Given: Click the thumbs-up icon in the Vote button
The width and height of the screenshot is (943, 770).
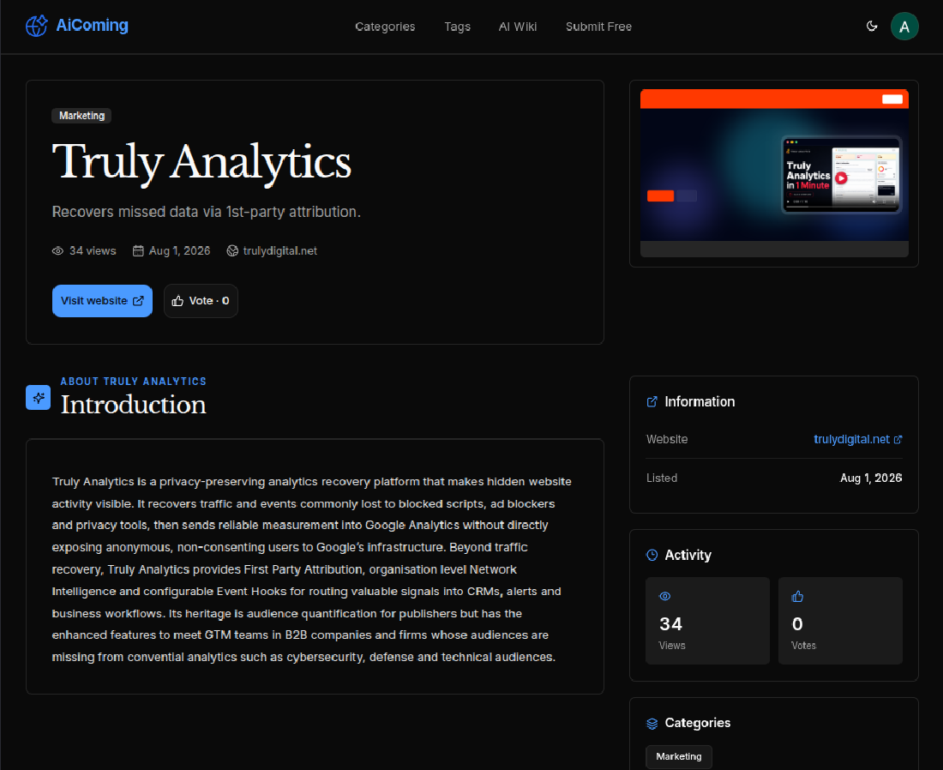Looking at the screenshot, I should 177,301.
